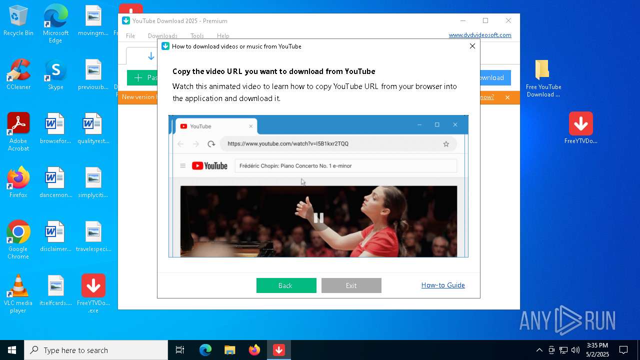Screen dimensions: 640x360
Task: Click the gray Exit button
Action: point(351,285)
